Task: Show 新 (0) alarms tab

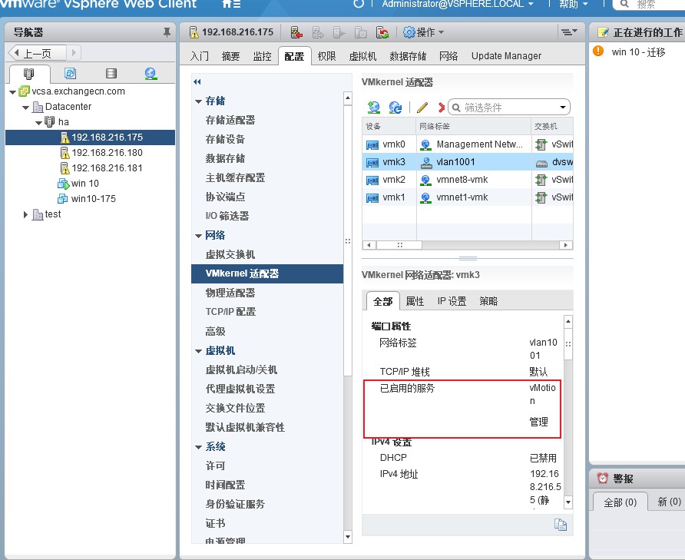Action: click(x=669, y=502)
